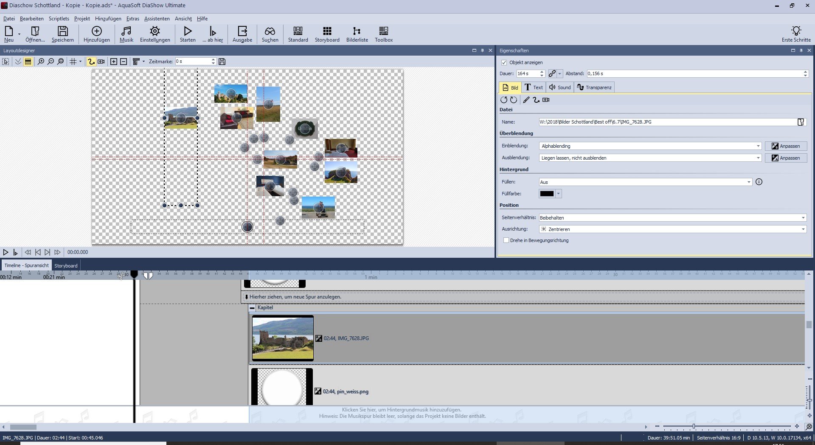
Task: Enable Drehe in Bewegungsrichtung checkbox
Action: point(506,240)
